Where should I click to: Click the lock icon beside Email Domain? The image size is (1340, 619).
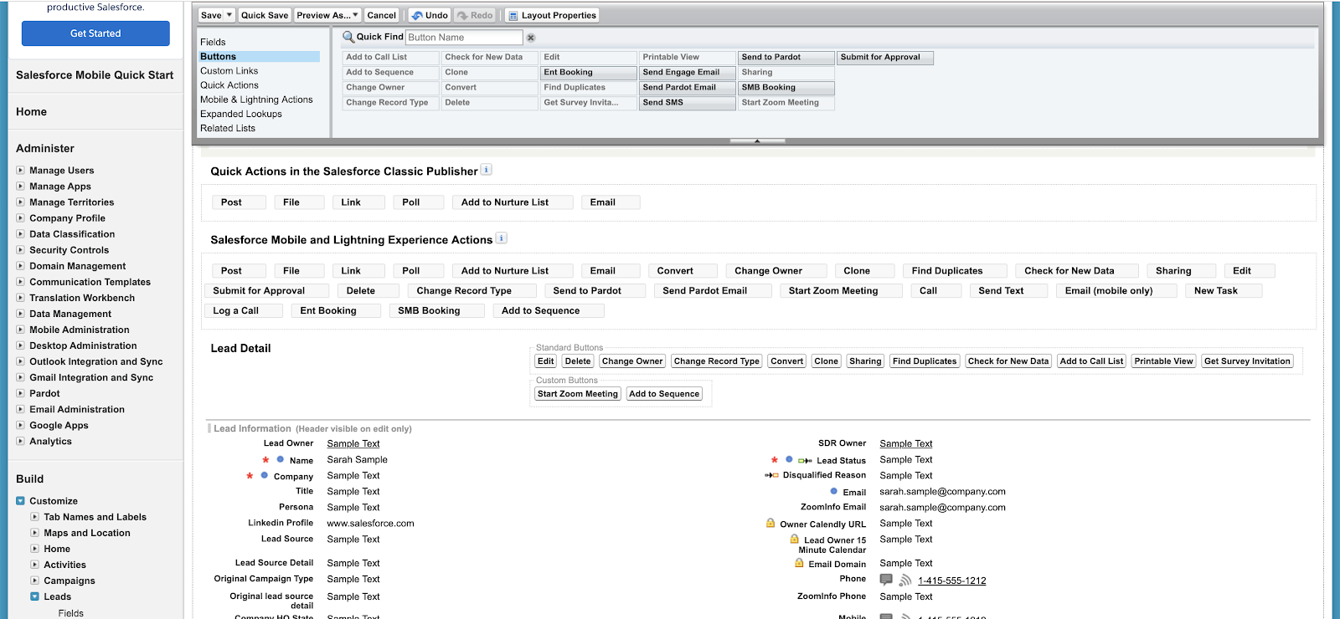click(x=799, y=563)
